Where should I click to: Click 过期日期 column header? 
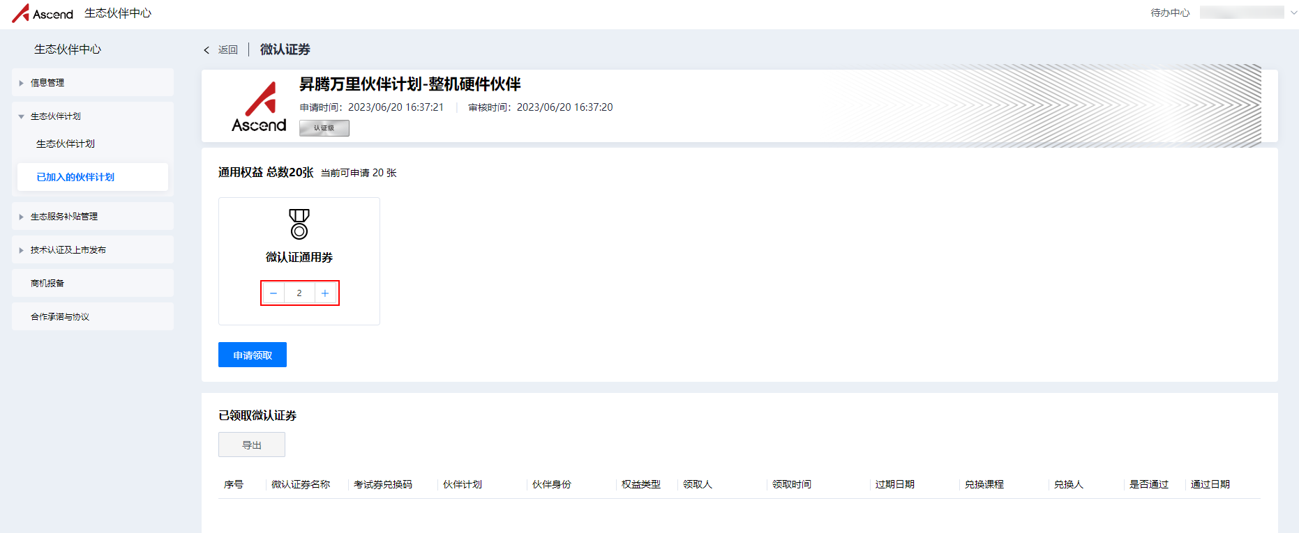coord(895,484)
